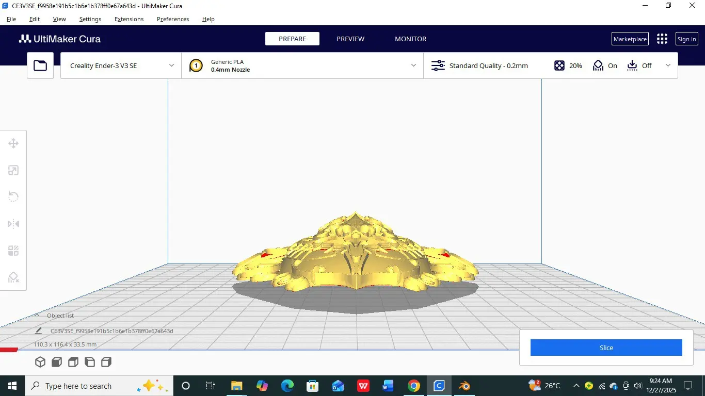Click Standard Quality - 0.2mm profile text
Image resolution: width=705 pixels, height=396 pixels.
coord(488,65)
